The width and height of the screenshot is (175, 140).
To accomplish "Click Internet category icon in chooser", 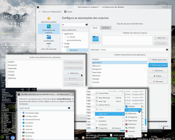I will 24,129.
